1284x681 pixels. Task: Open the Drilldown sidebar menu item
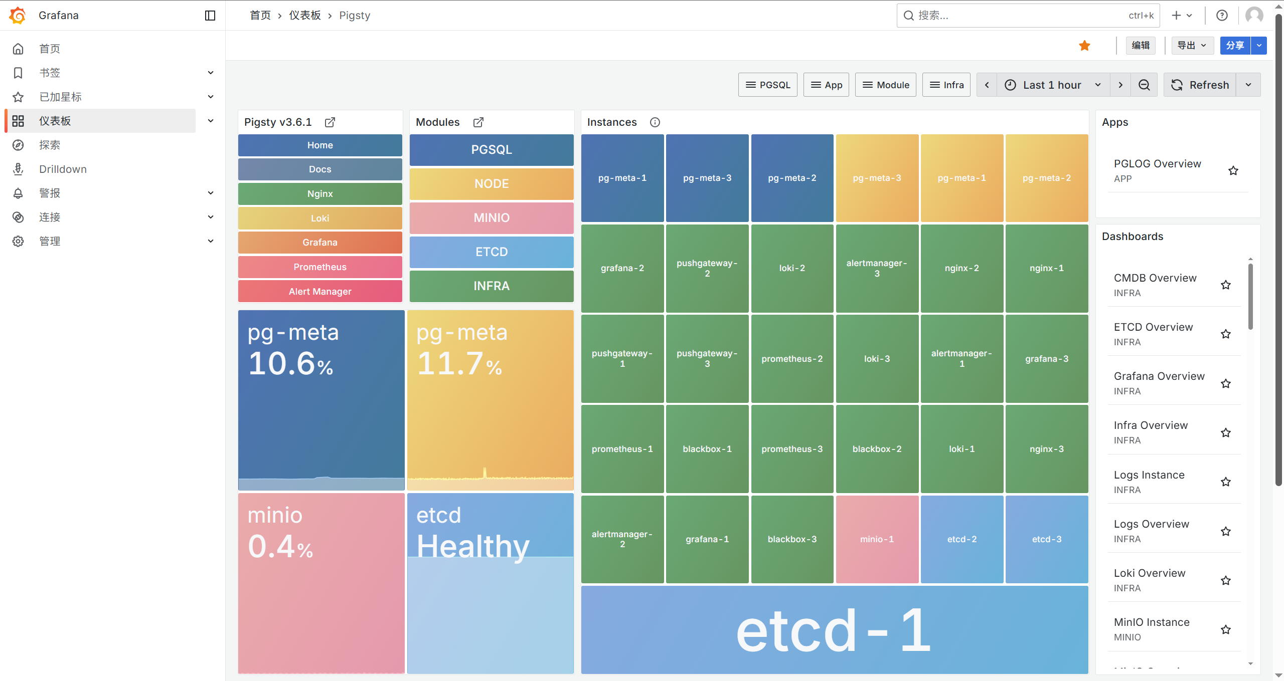[63, 169]
